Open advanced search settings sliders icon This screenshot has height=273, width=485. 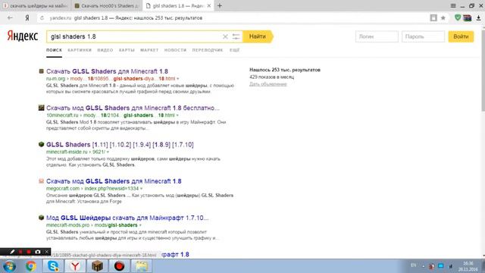coord(236,36)
